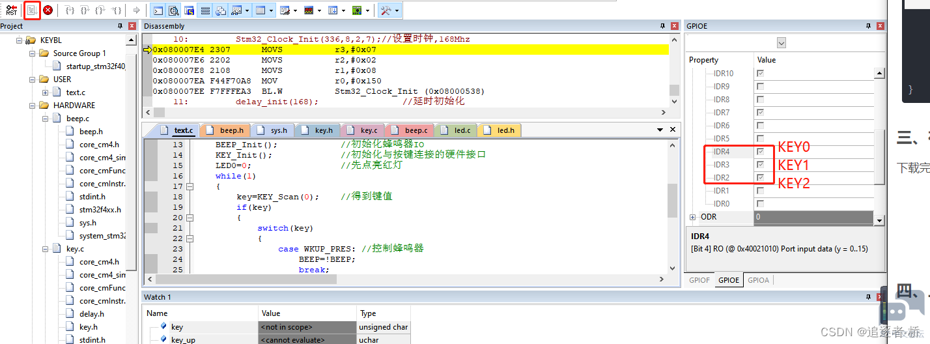Toggle the IDR4 checkbox
The image size is (930, 344).
point(760,152)
